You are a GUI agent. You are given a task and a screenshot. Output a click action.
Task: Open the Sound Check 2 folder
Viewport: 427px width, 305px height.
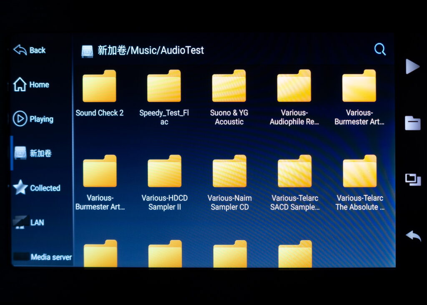[x=100, y=93]
